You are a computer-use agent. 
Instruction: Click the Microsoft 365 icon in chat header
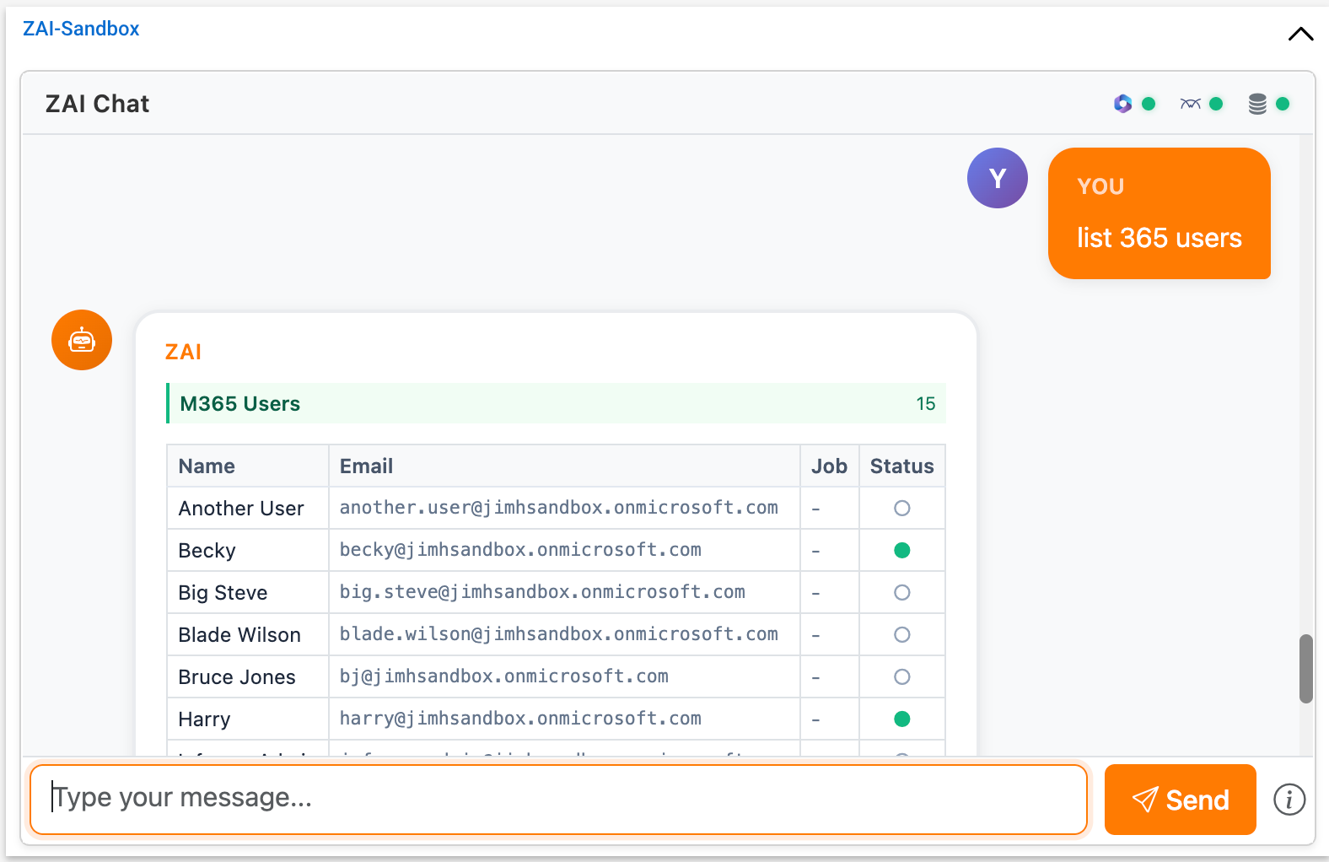pos(1122,104)
